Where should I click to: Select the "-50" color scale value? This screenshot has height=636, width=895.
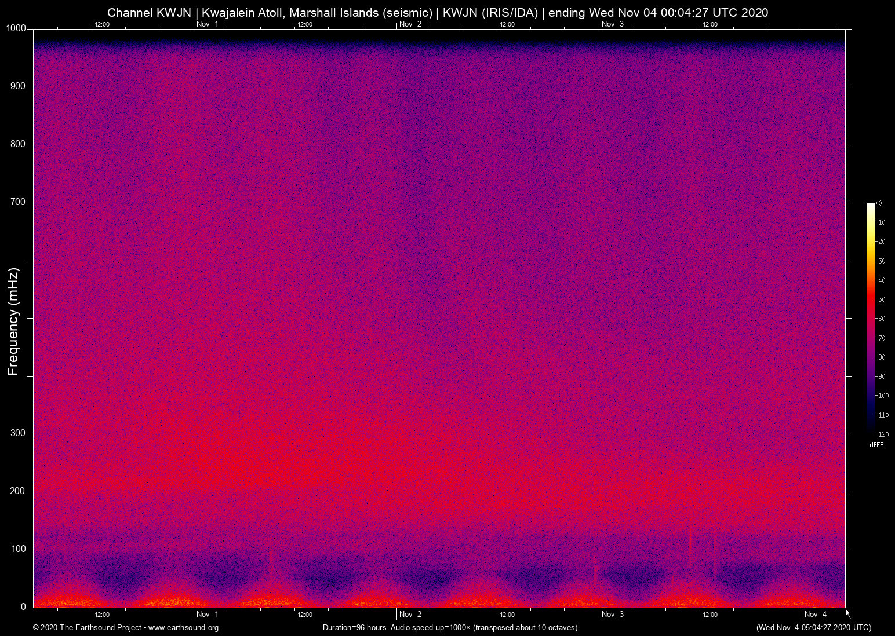click(x=881, y=299)
